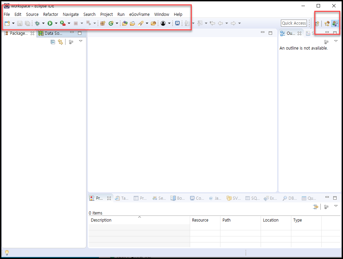Open the New wizard dropdown arrow
The image size is (343, 259).
coord(14,23)
